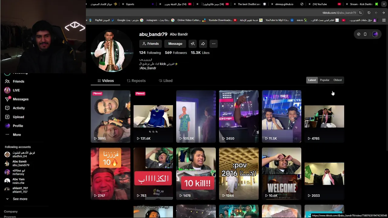The image size is (388, 218).
Task: Open video with 2033 views
Action: click(x=324, y=173)
